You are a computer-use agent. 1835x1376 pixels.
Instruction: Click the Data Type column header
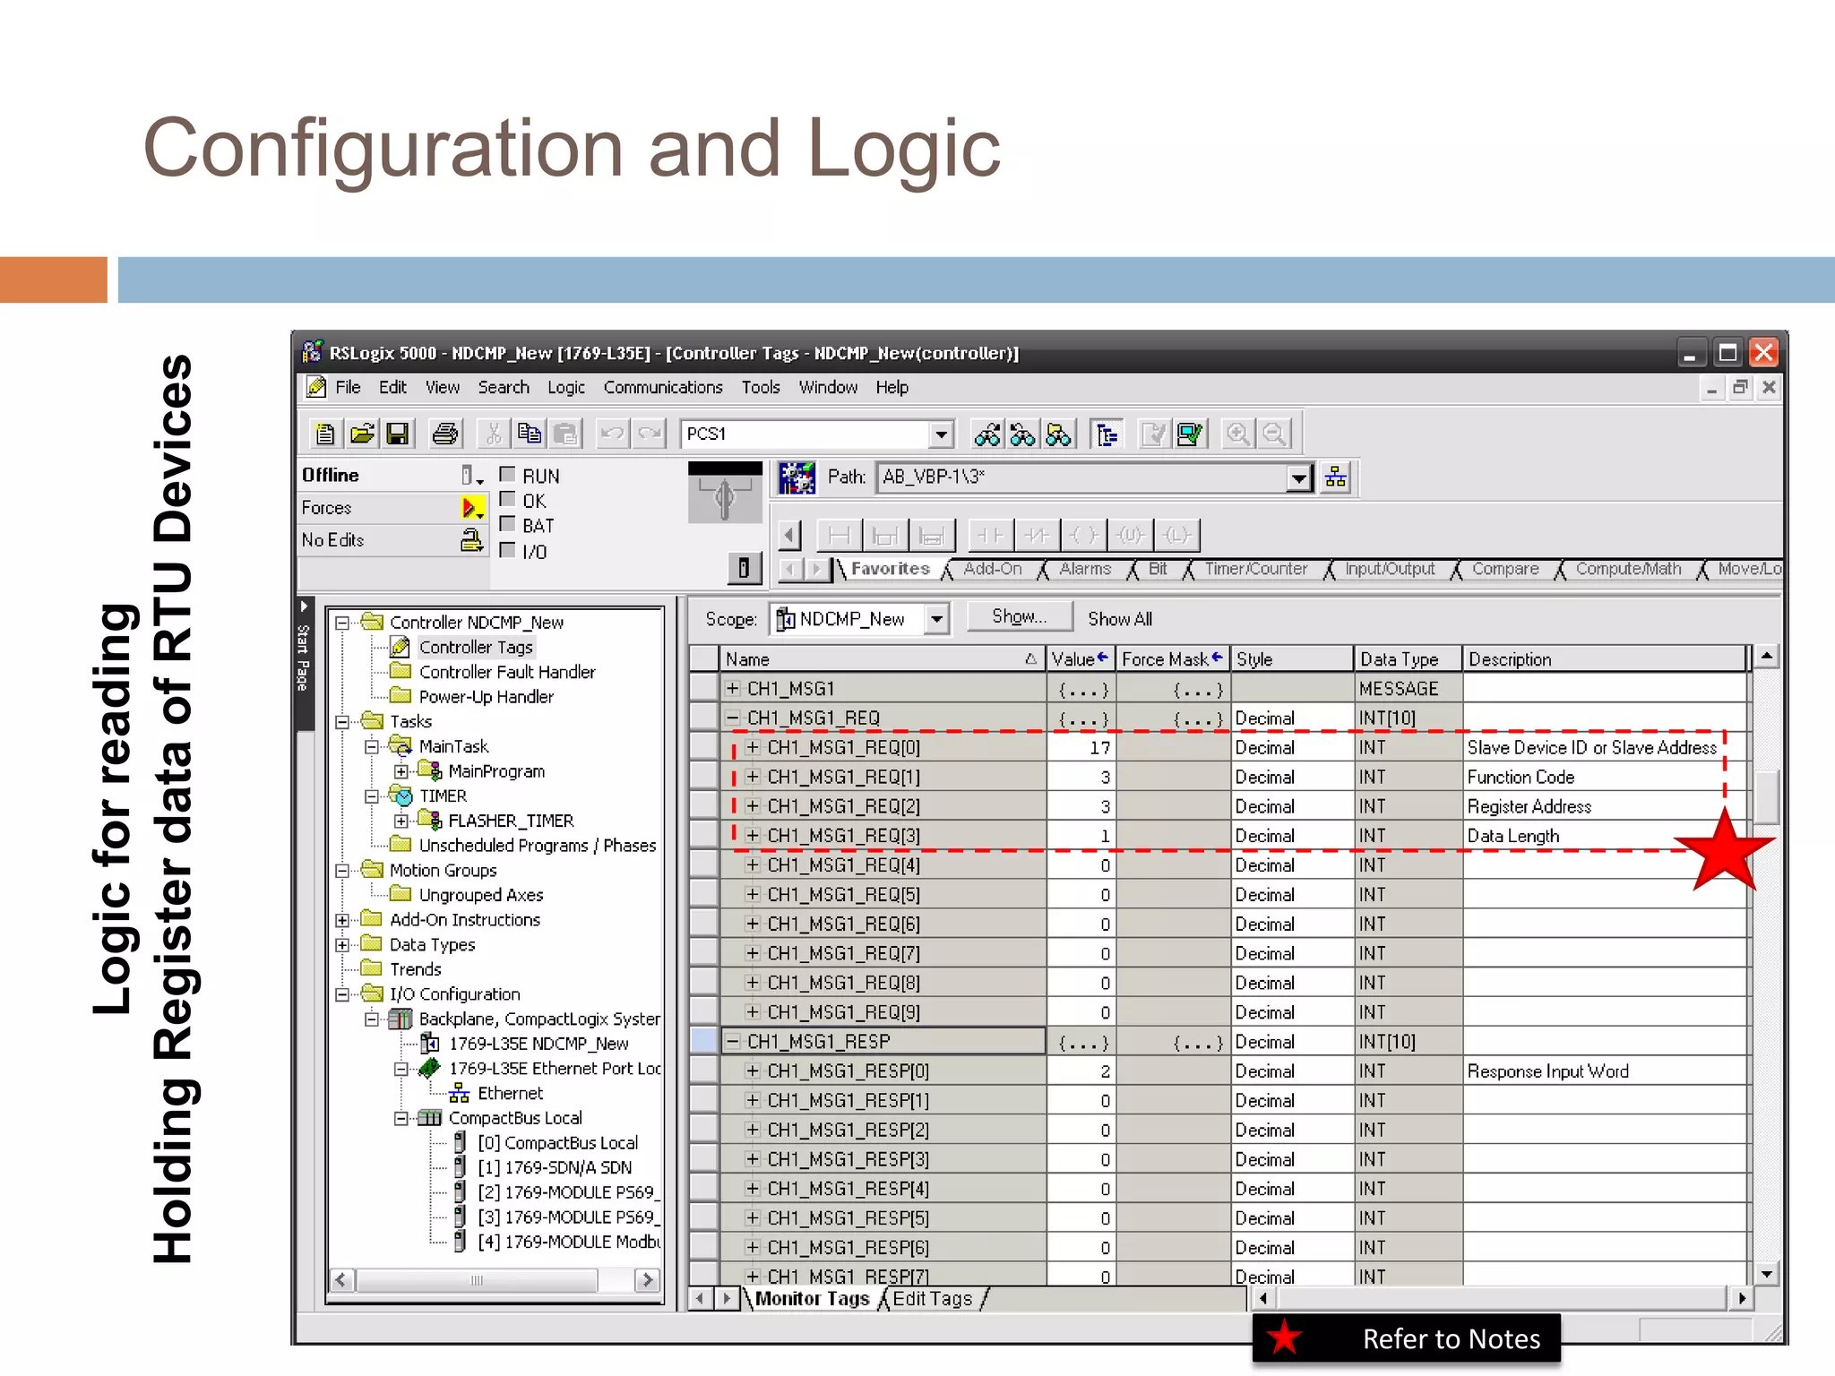click(1408, 659)
